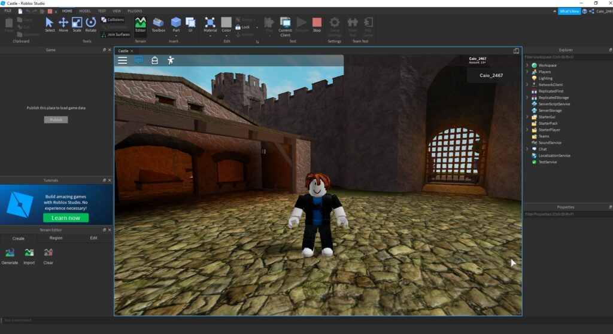Click the Generate terrain tool
Viewport: 613px width, 334px height.
[x=10, y=256]
